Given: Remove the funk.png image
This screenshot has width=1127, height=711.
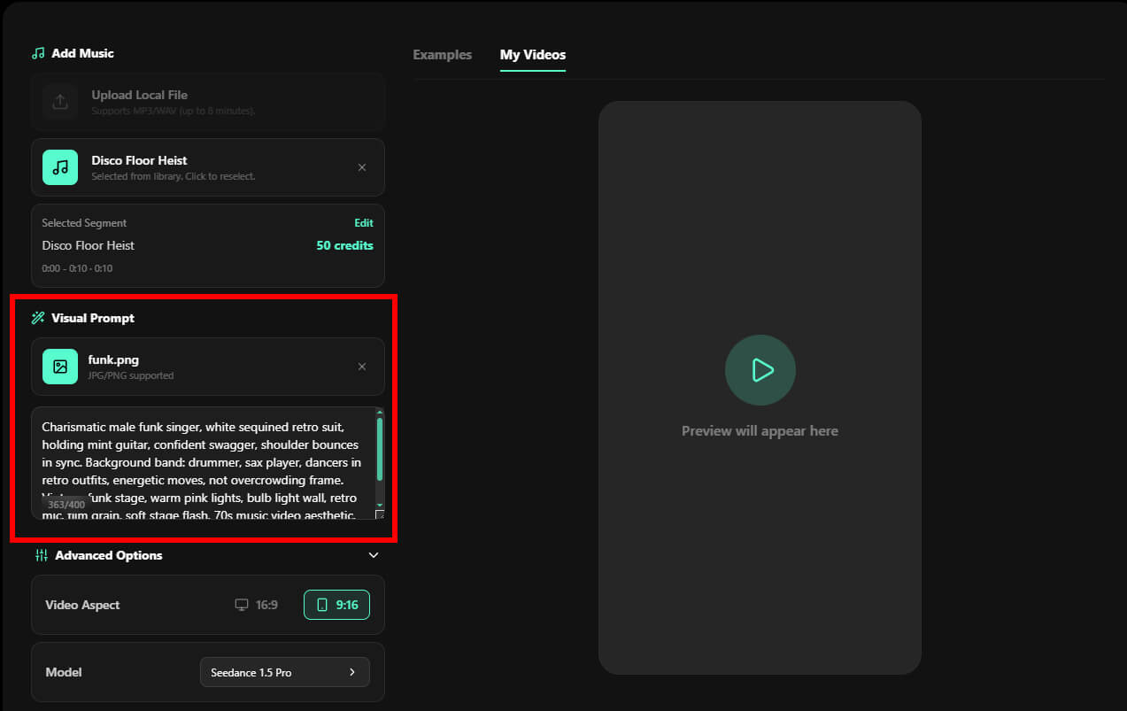Looking at the screenshot, I should (x=361, y=367).
